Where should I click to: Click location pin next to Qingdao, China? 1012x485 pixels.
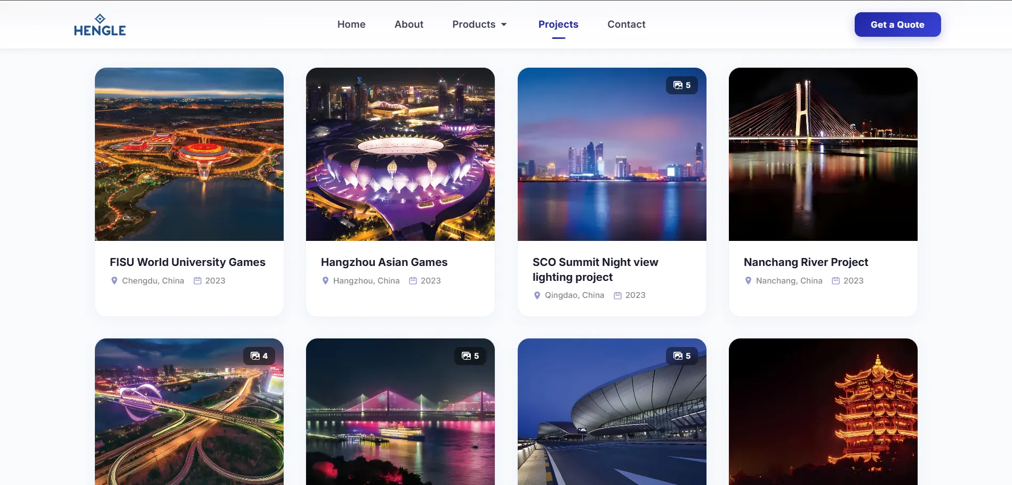(537, 295)
